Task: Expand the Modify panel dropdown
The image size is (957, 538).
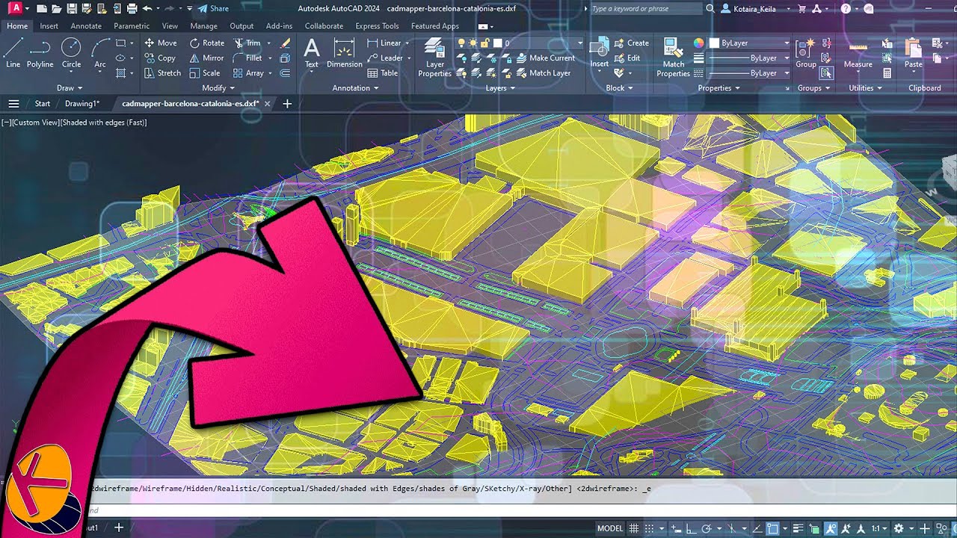Action: point(218,88)
